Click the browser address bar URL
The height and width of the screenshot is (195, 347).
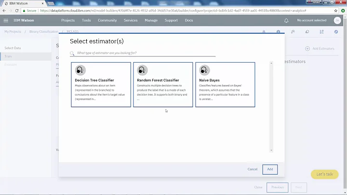point(173,11)
